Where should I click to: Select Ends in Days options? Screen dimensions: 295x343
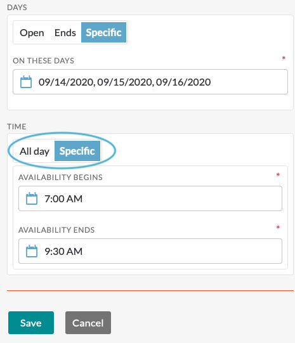click(x=65, y=32)
